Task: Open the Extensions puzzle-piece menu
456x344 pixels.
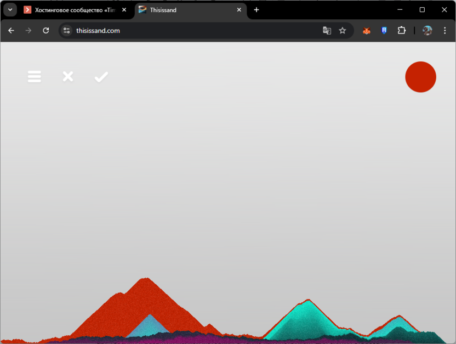Action: pos(402,31)
